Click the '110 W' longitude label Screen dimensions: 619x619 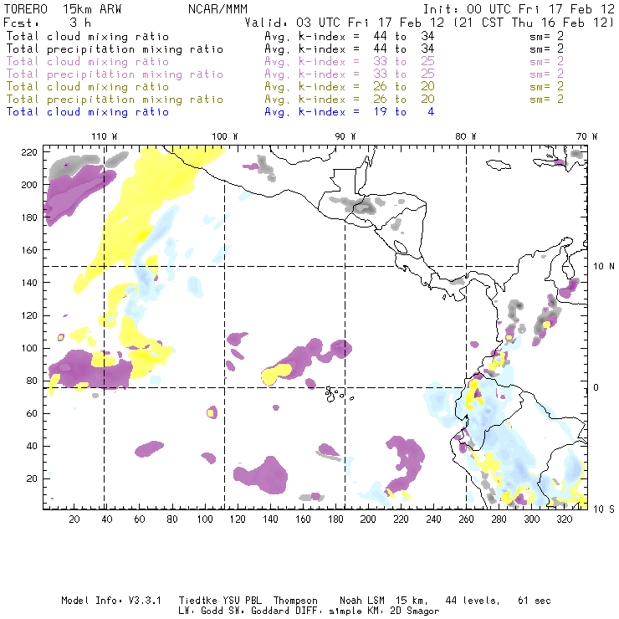tap(105, 136)
